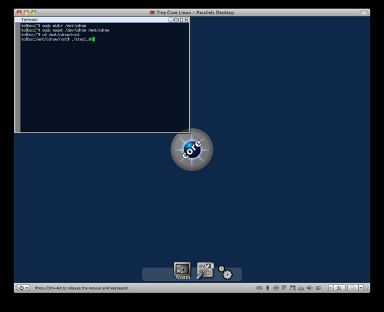Viewport: 384px width, 312px height.
Task: Open the power button dropdown menu
Action: pyautogui.click(x=23, y=288)
